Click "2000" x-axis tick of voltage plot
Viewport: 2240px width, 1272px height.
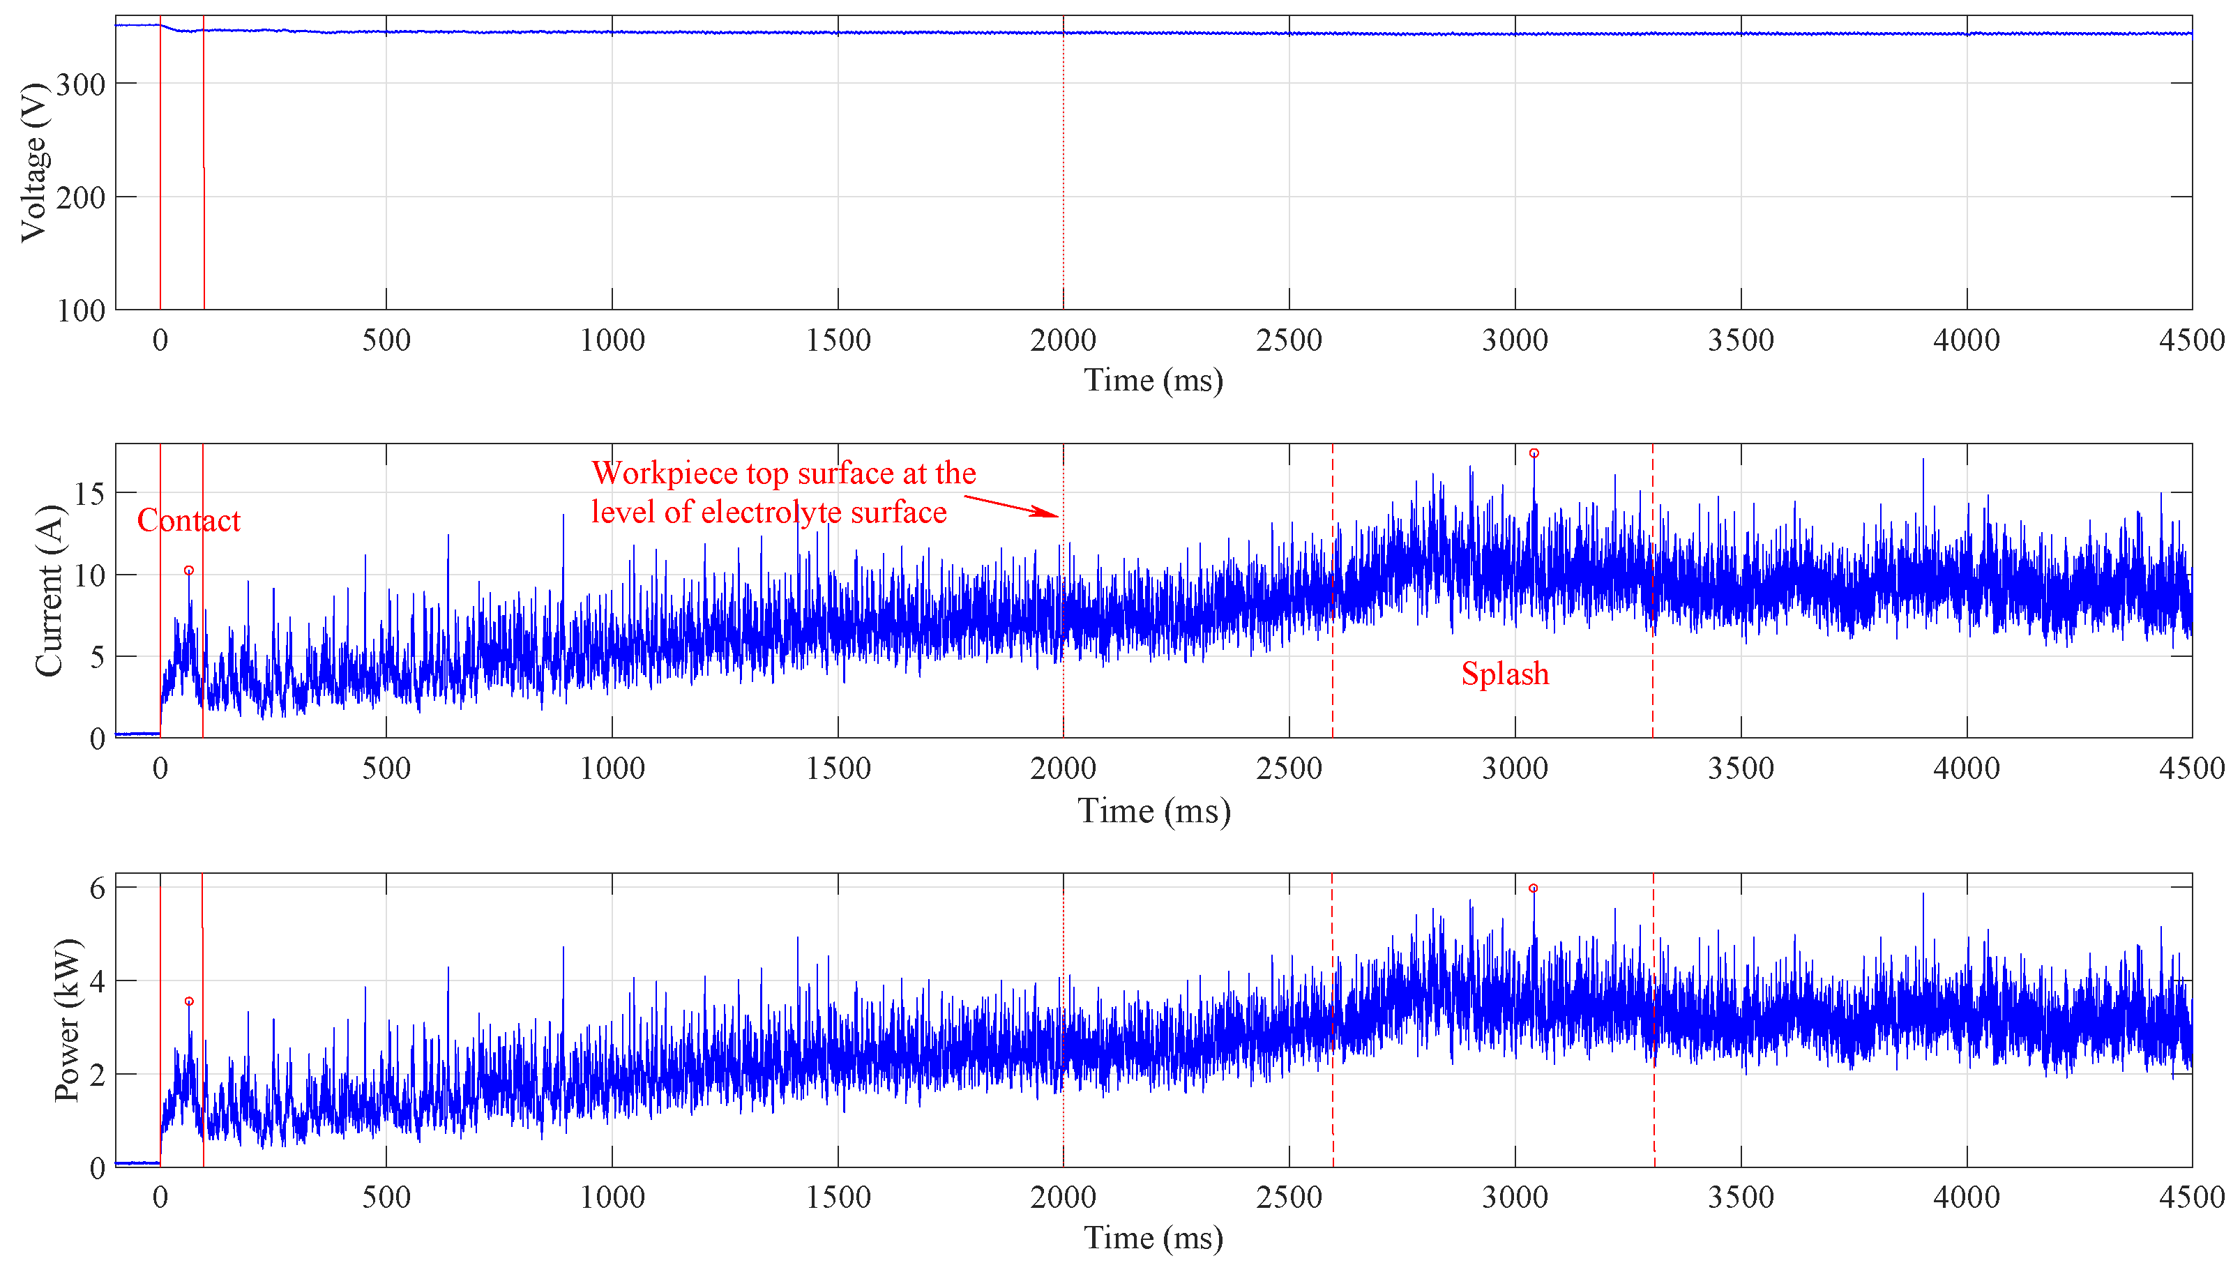(x=1064, y=341)
